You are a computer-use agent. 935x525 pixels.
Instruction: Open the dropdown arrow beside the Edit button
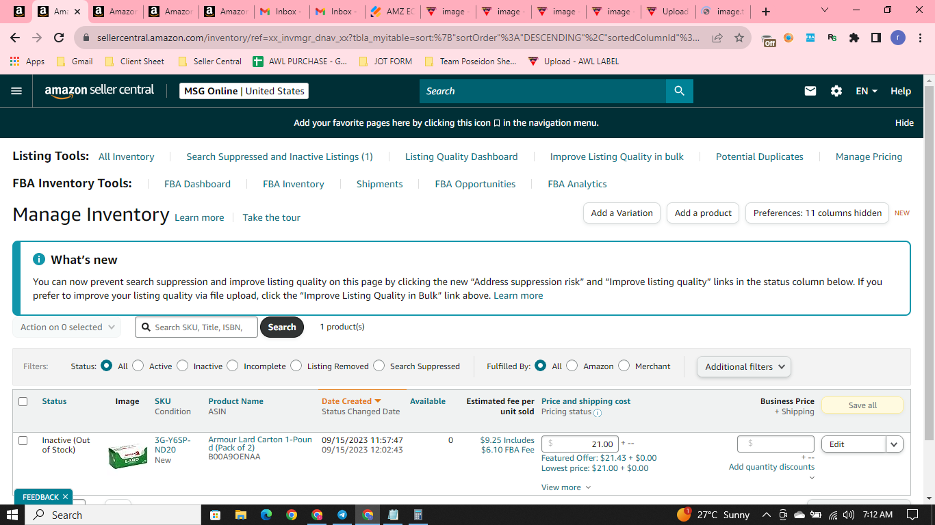click(x=895, y=444)
